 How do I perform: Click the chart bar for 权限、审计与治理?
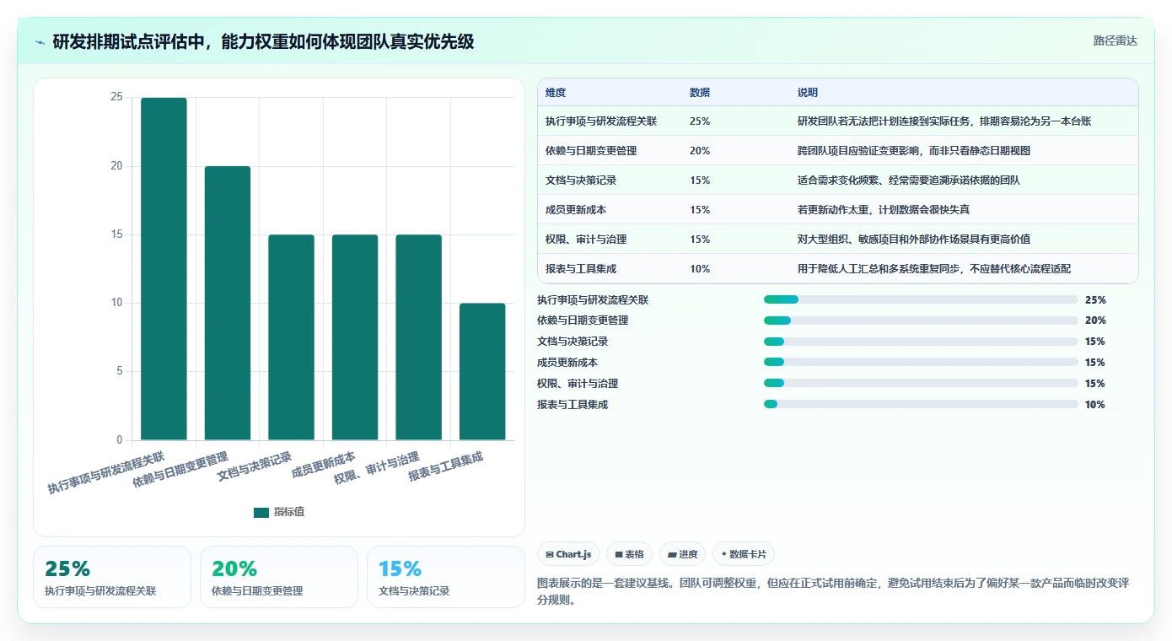418,337
